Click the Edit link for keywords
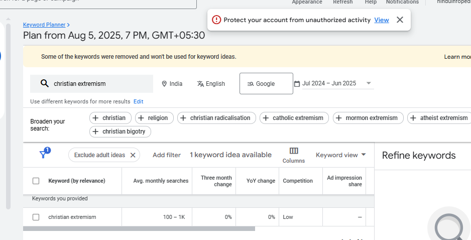471x240 pixels. (x=139, y=101)
